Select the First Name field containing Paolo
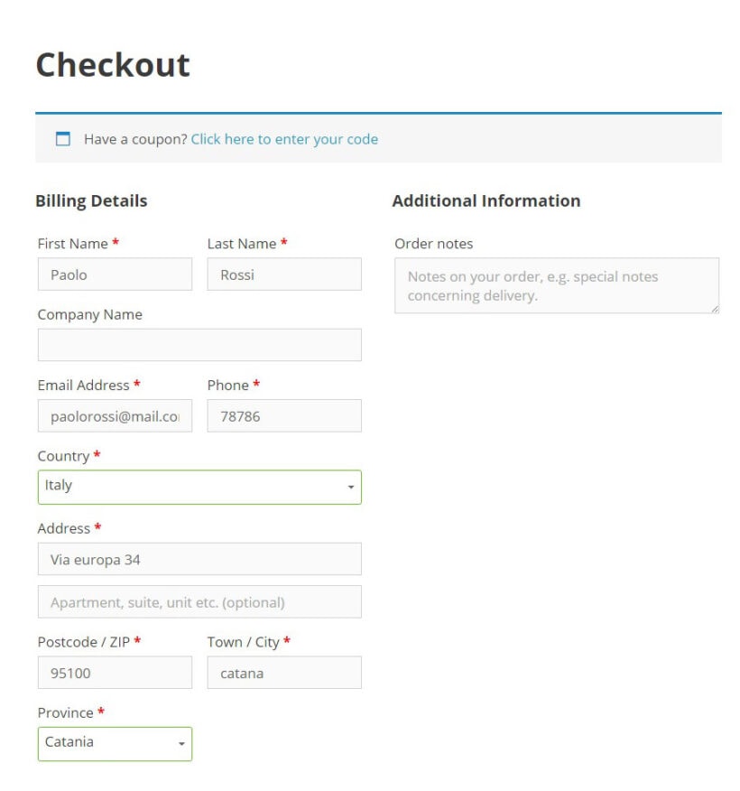This screenshot has width=740, height=791. click(115, 274)
